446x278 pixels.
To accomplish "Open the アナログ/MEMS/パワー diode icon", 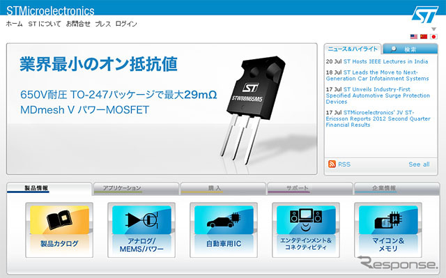I will [141, 220].
